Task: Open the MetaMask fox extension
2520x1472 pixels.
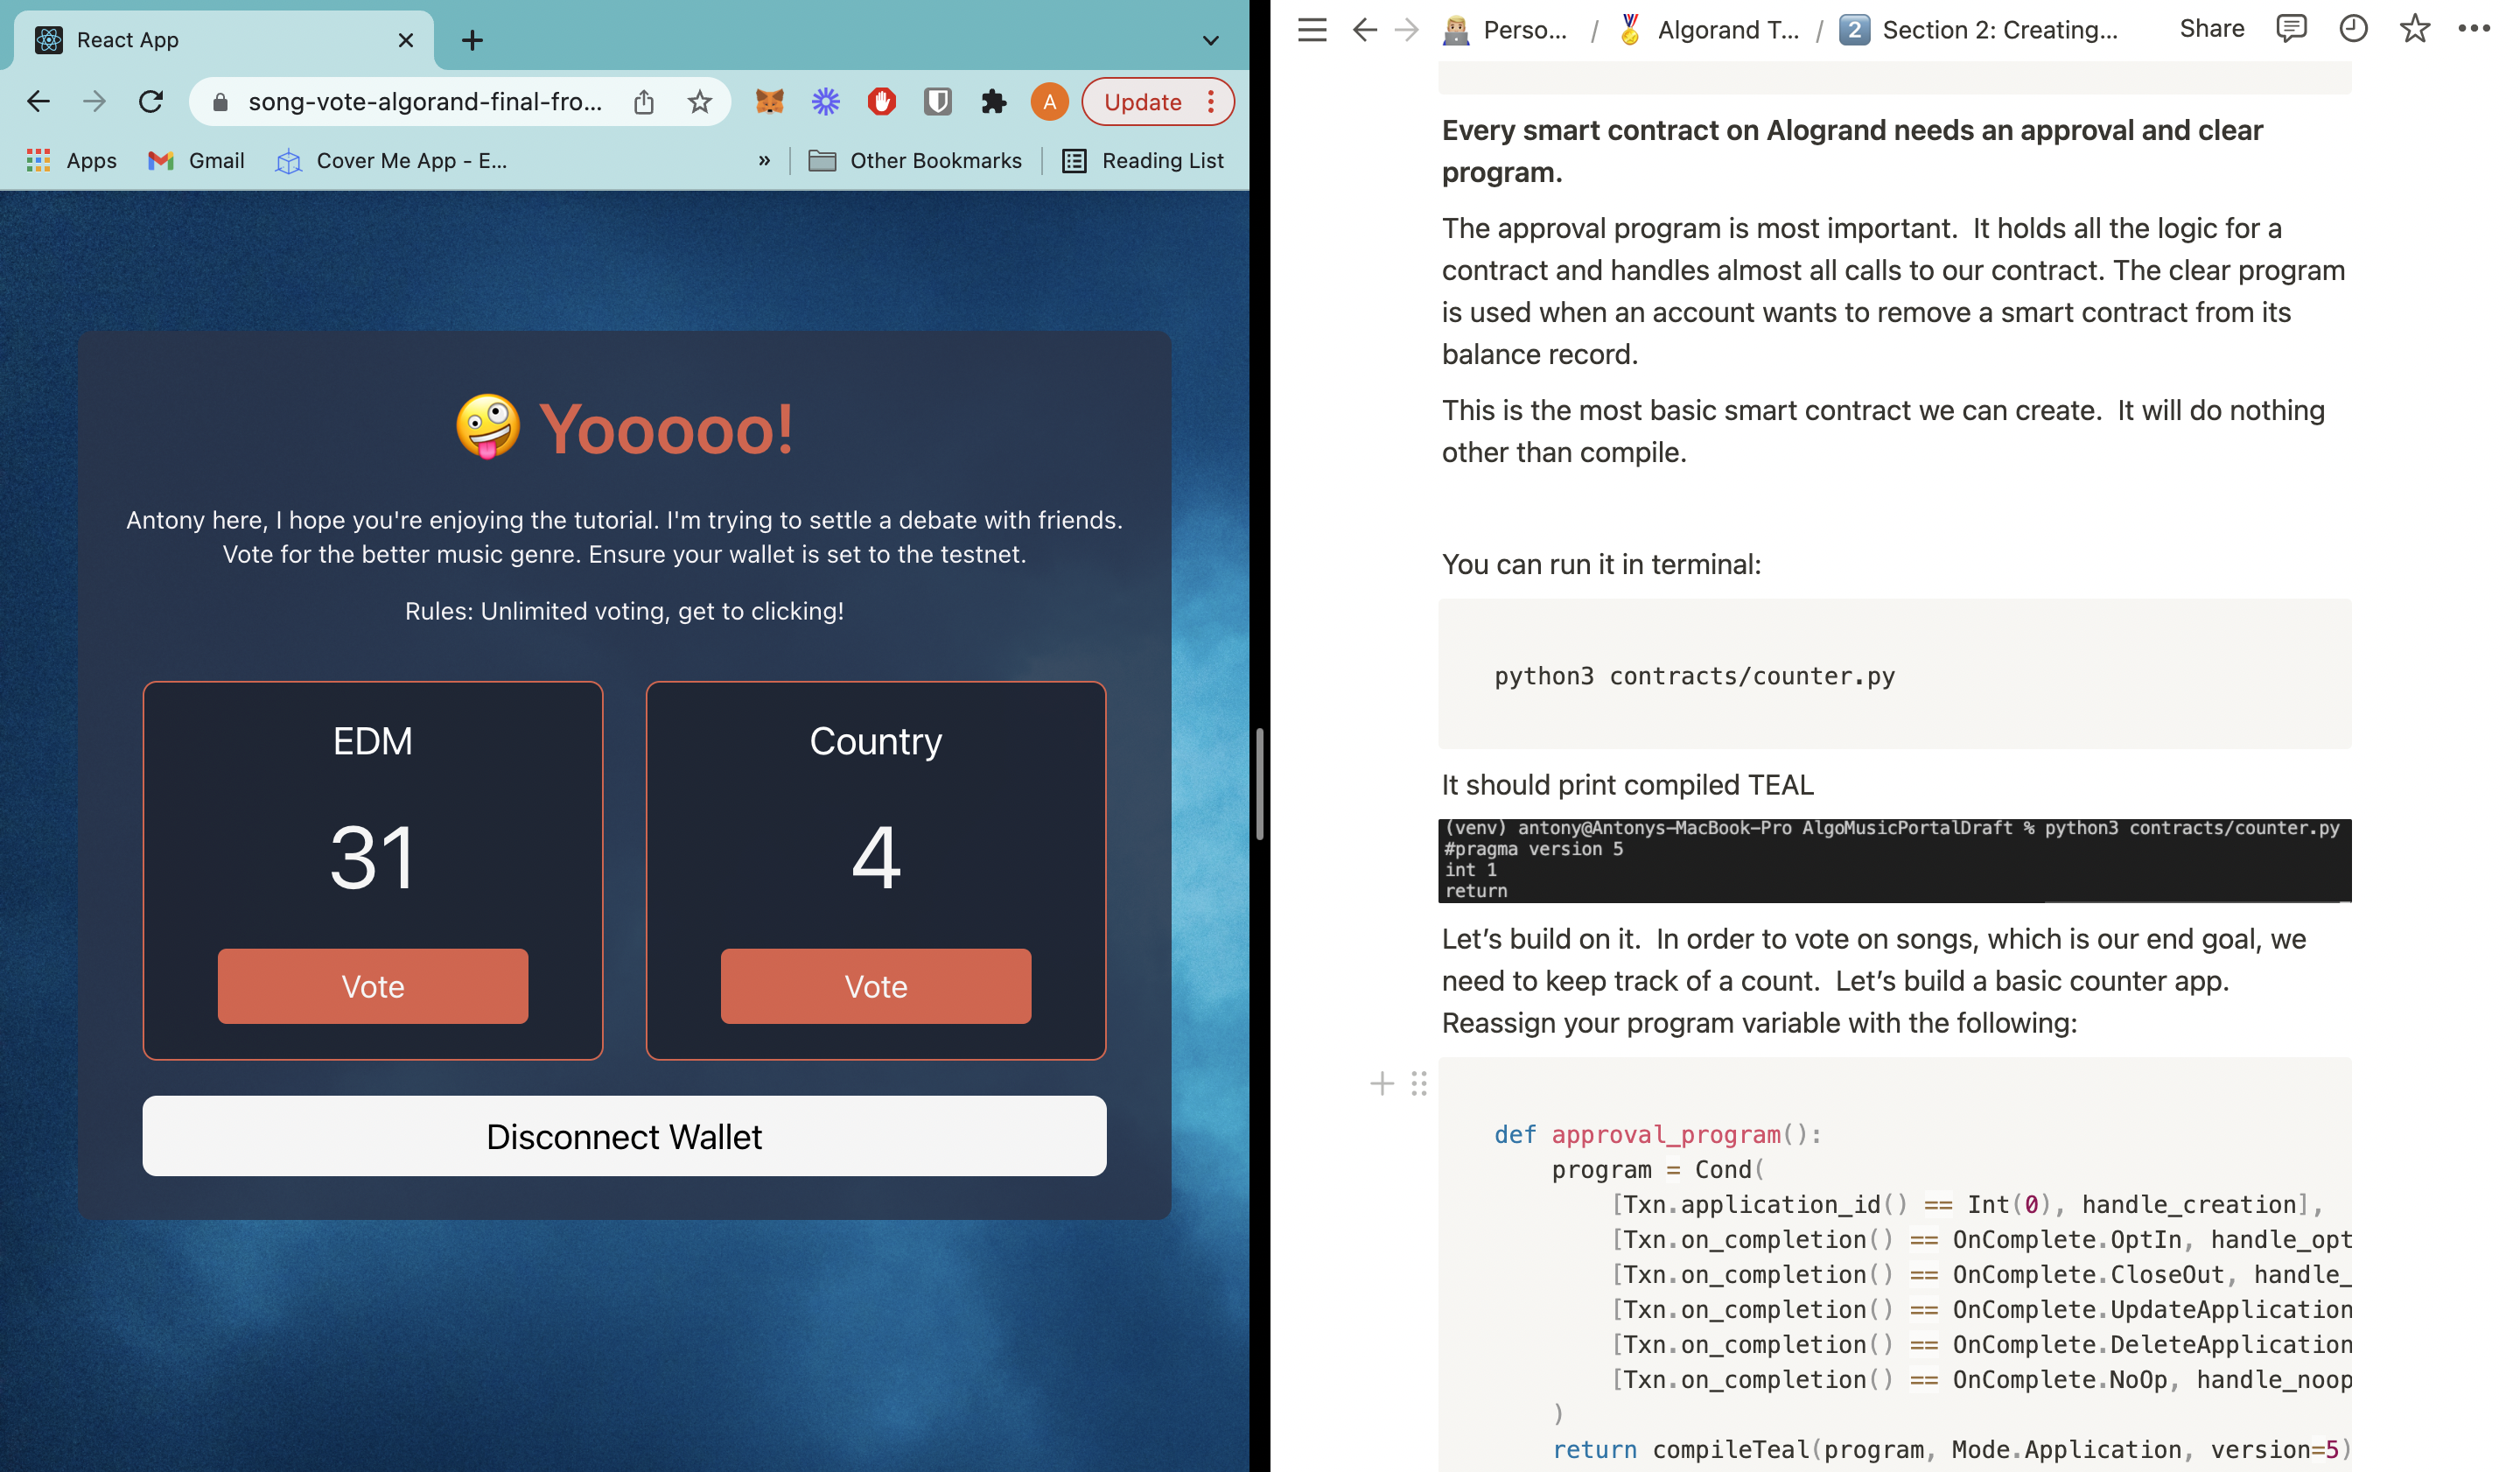Action: pyautogui.click(x=769, y=102)
